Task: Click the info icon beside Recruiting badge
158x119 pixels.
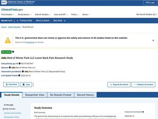Action: pyautogui.click(x=13, y=52)
